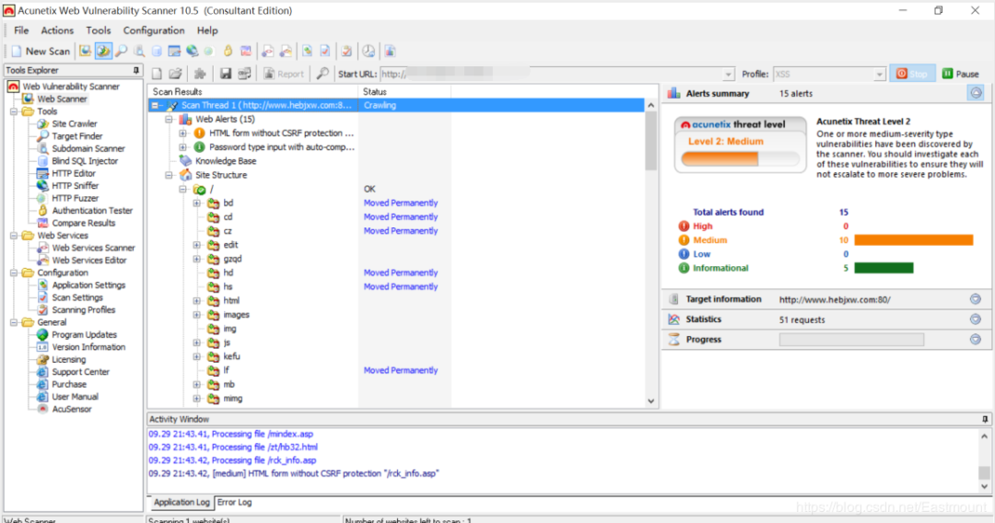Click the Start URL input field
995x523 pixels.
(551, 75)
